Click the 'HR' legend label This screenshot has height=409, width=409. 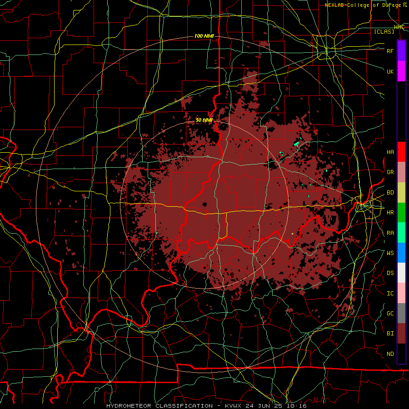point(390,213)
